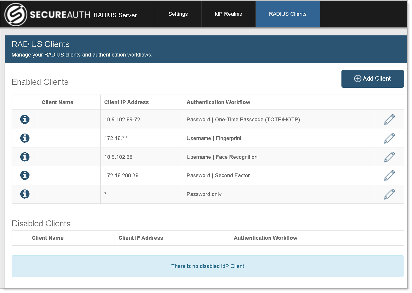Open info for the 172.16.*.* client
The height and width of the screenshot is (293, 412).
coord(25,138)
